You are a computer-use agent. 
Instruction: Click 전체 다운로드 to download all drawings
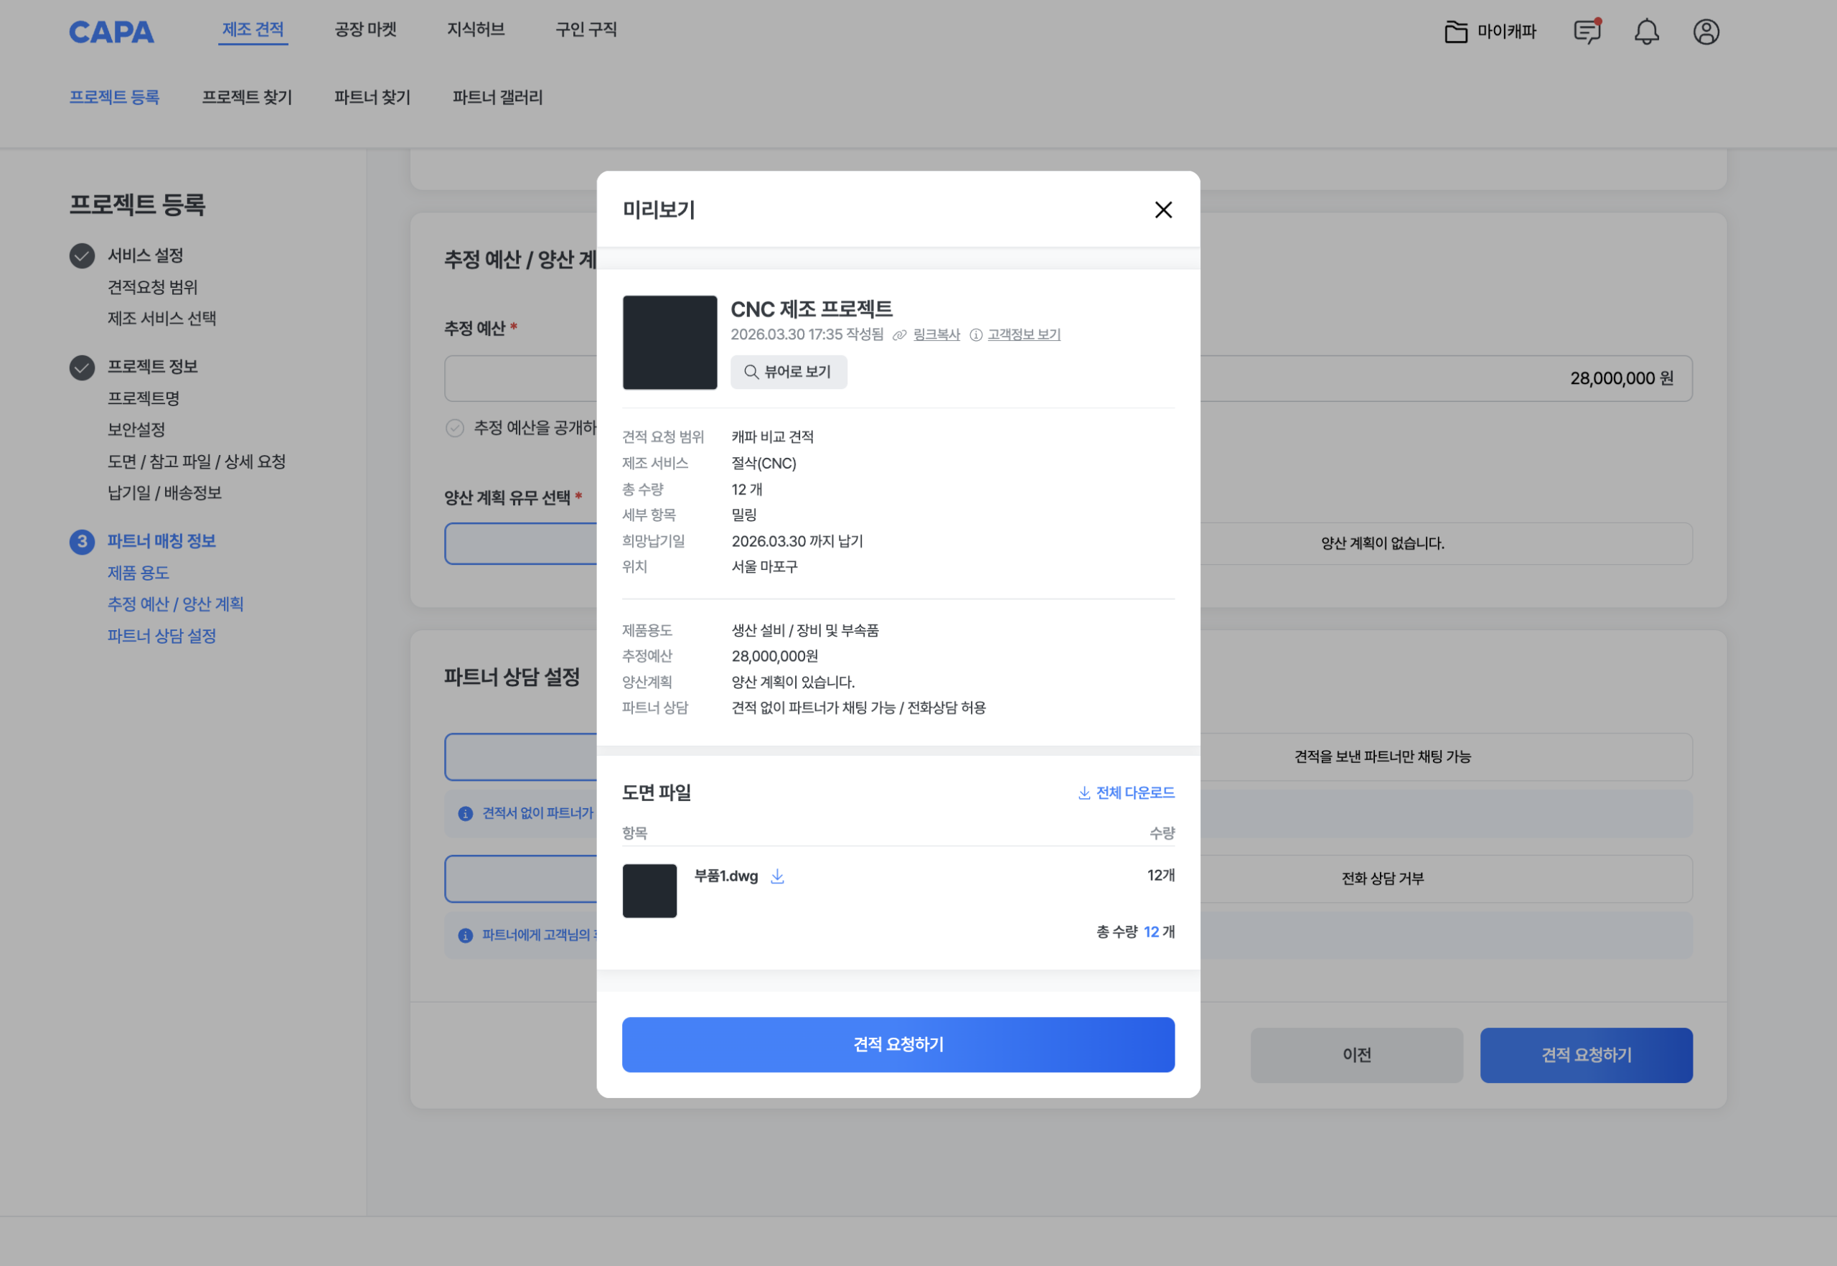pos(1125,792)
